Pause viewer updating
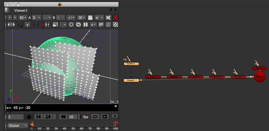The width and height of the screenshot is (269, 131). 85,25
